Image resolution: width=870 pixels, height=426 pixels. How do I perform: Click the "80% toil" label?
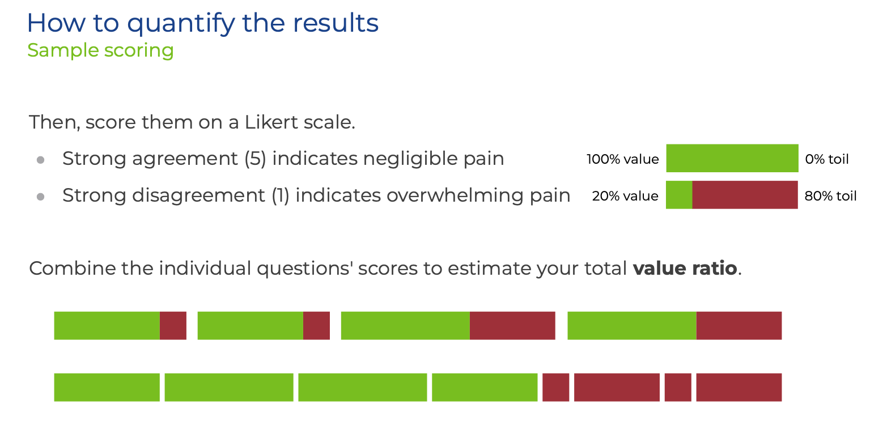click(x=830, y=197)
